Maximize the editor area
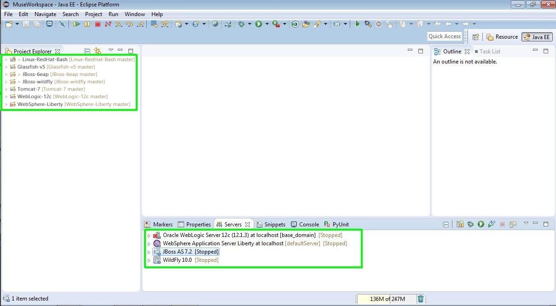Viewport: 556px width, 306px height. click(420, 51)
